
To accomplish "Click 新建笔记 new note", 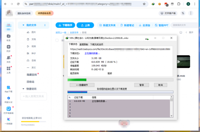I will click(127, 25).
